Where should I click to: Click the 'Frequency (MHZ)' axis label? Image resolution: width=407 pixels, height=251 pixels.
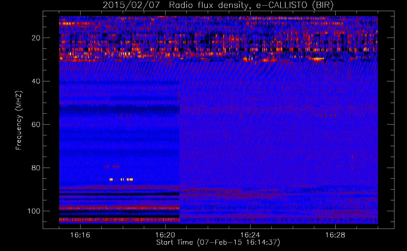tap(19, 120)
